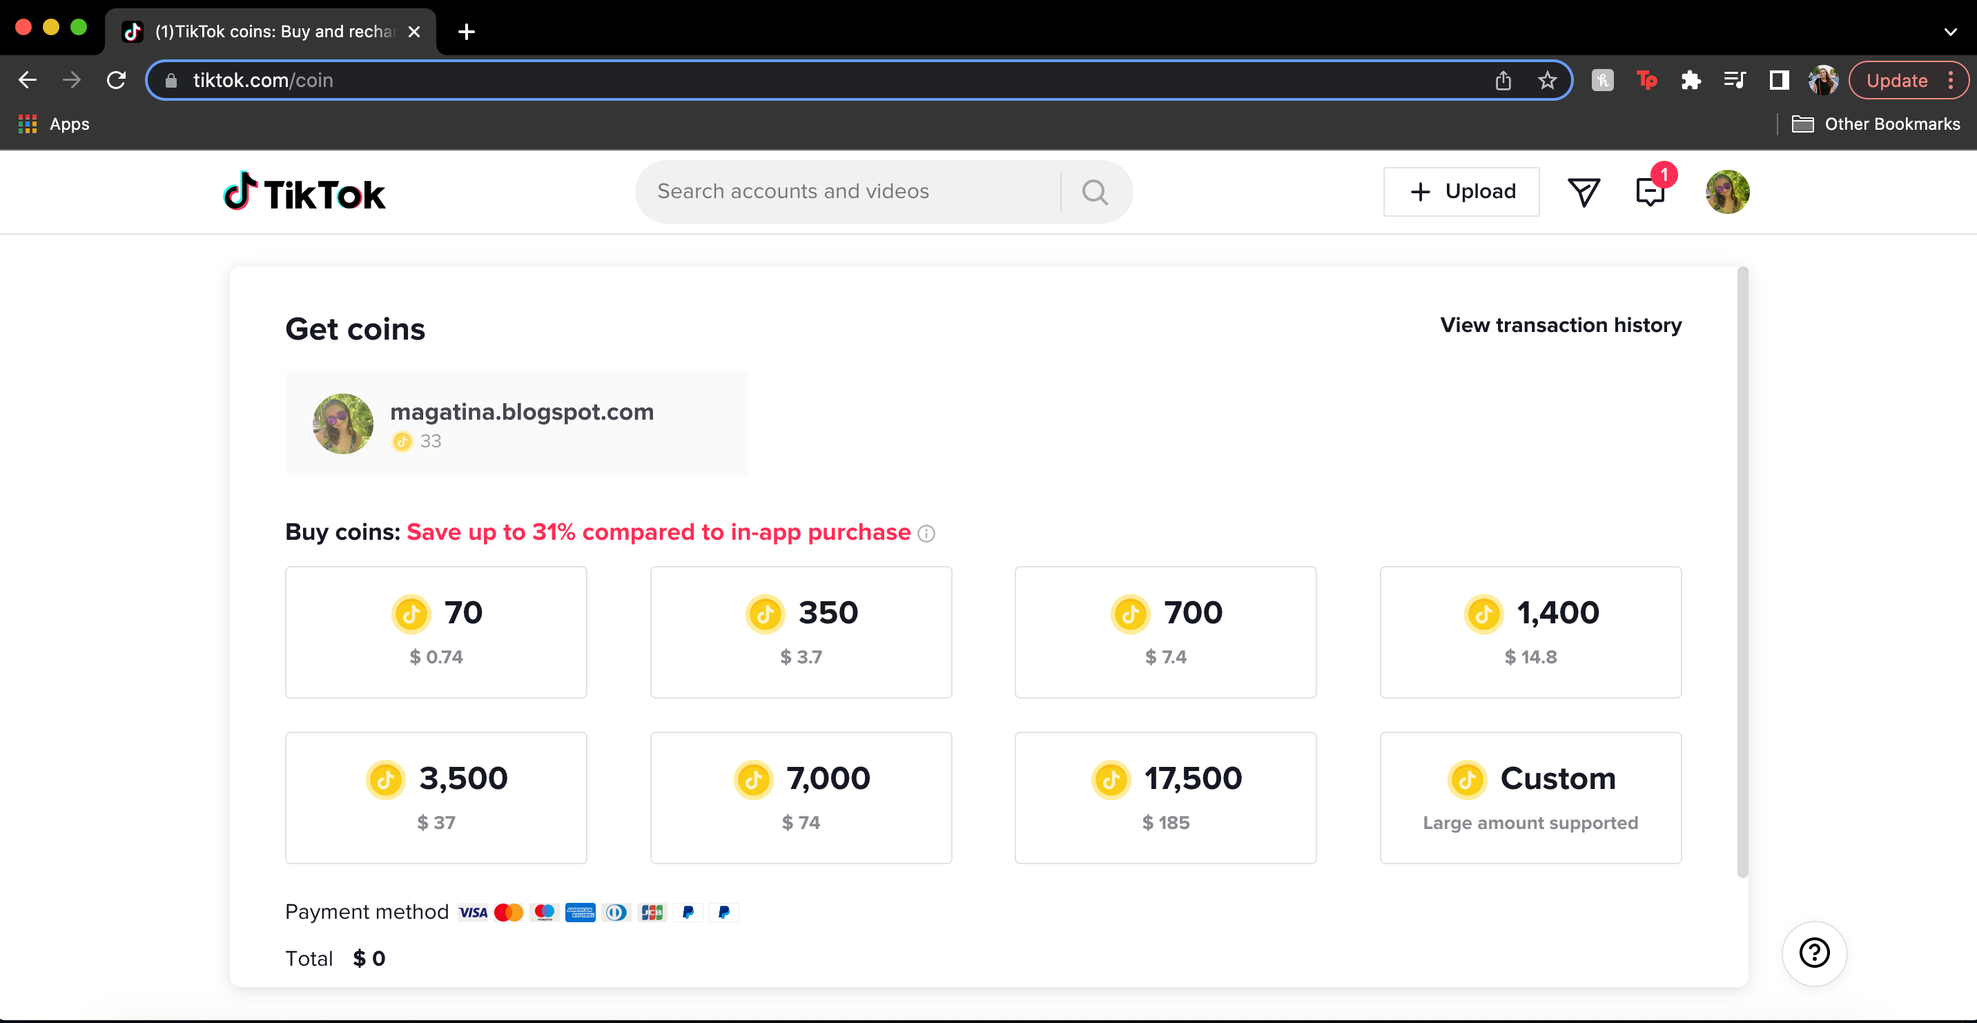Viewport: 1977px width, 1023px height.
Task: Click the Get coins heading
Action: [x=355, y=329]
